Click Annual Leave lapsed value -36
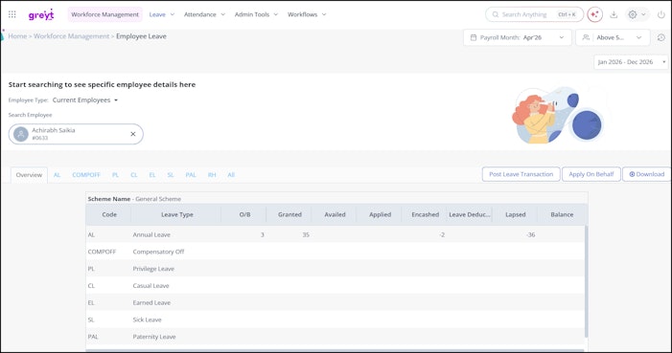The image size is (672, 353). click(x=530, y=235)
